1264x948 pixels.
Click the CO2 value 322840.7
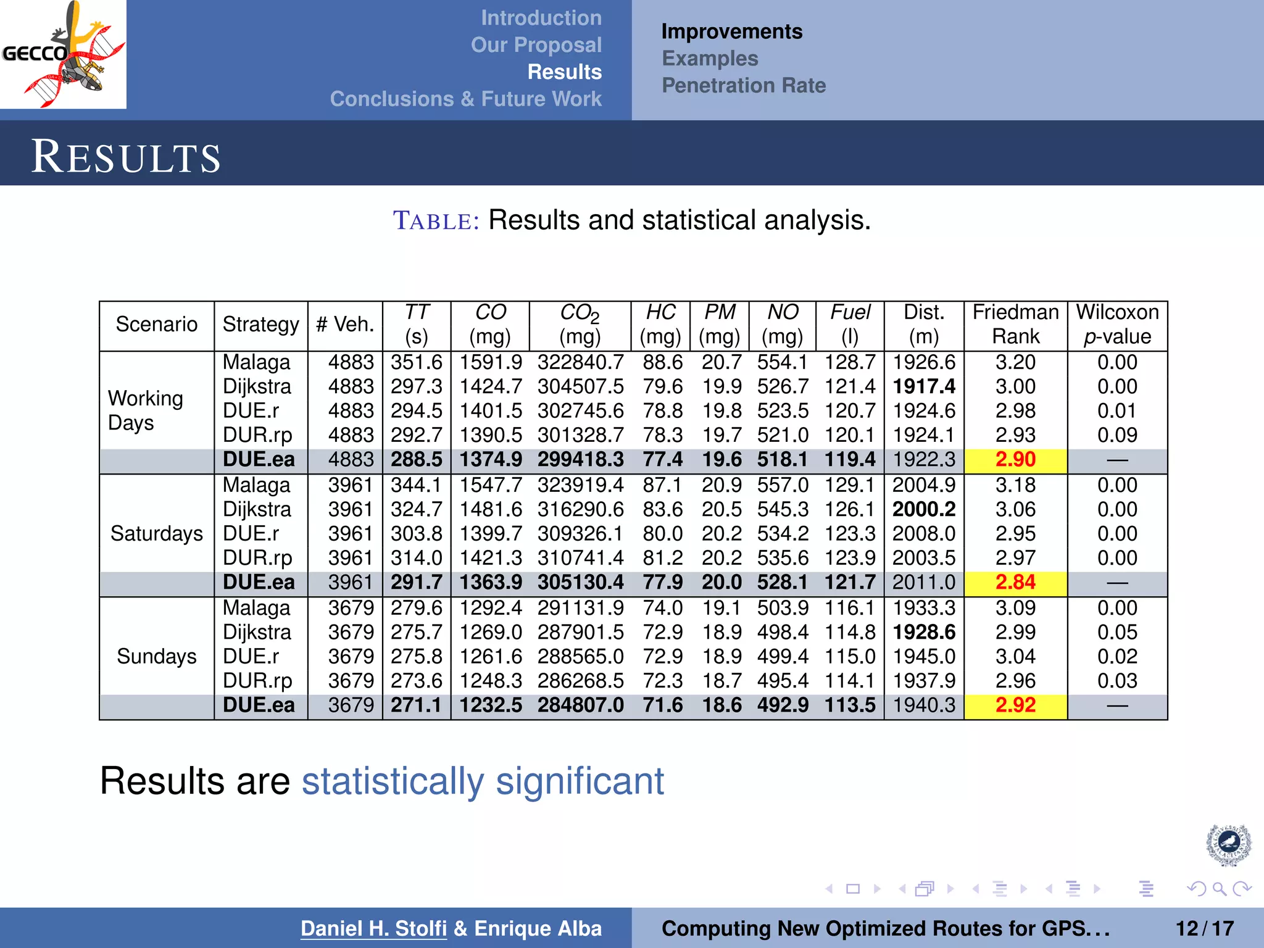(581, 362)
